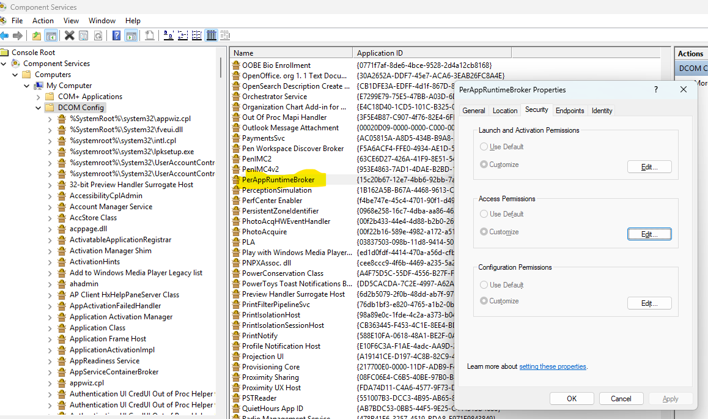Toggle the Show/Hide Console Tree toolbar icon
The height and width of the screenshot is (419, 708).
(x=51, y=35)
